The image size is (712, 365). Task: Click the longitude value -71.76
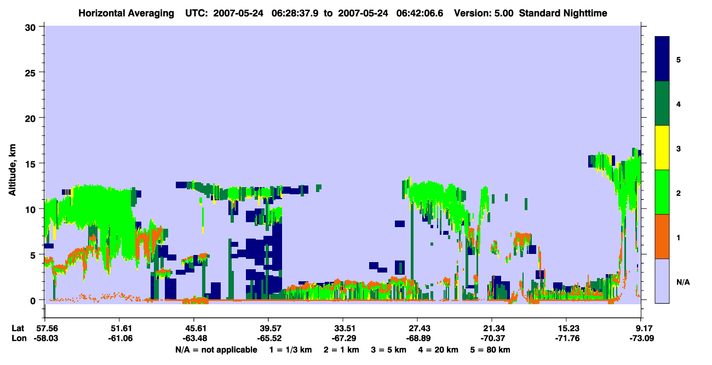coord(566,338)
